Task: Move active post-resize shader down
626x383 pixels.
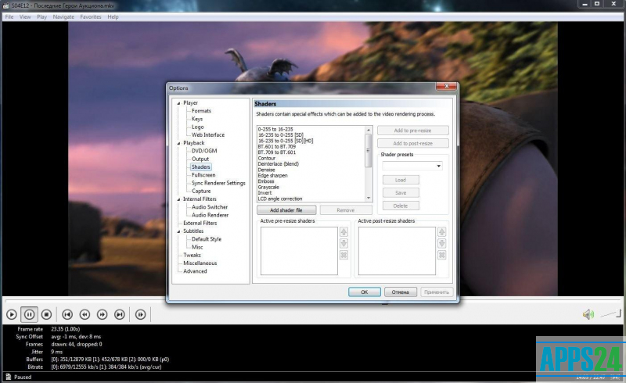Action: (442, 243)
